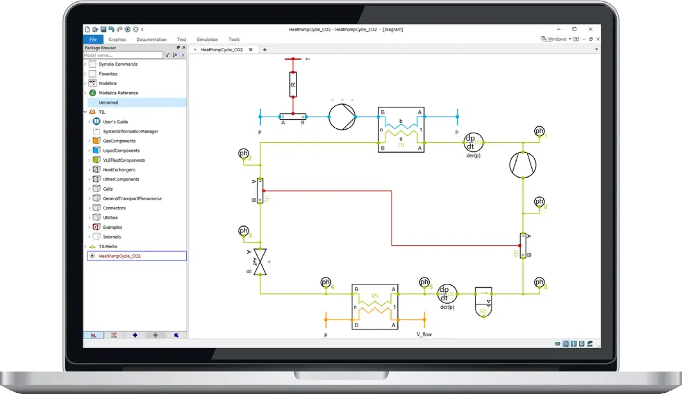The image size is (682, 394).
Task: Click the filter icon beside Model name
Action: click(x=167, y=55)
